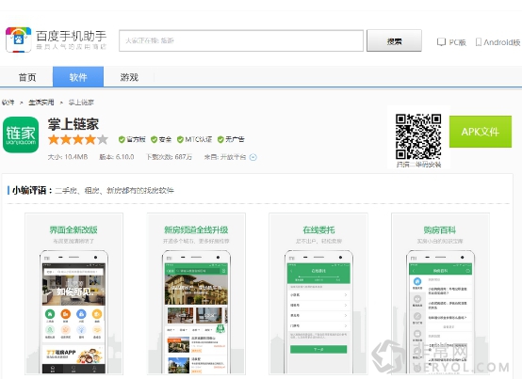Focus the search input field
This screenshot has width=522, height=379.
[241, 40]
